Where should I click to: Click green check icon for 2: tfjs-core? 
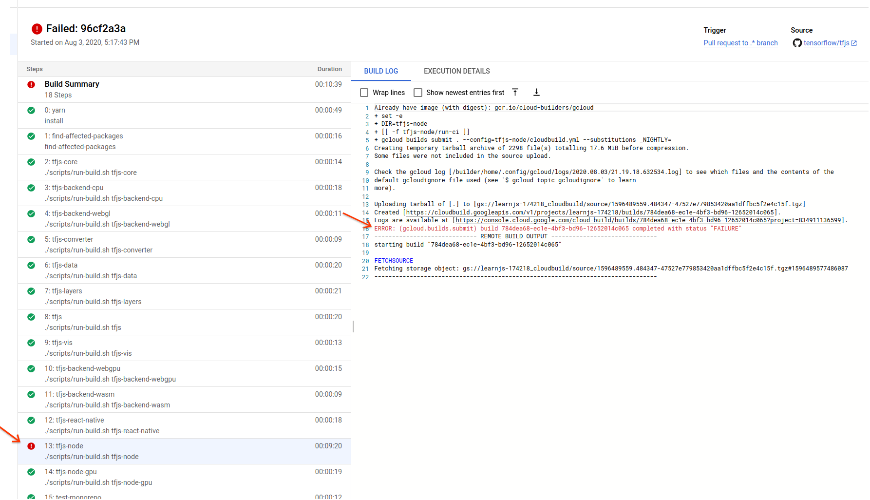31,162
